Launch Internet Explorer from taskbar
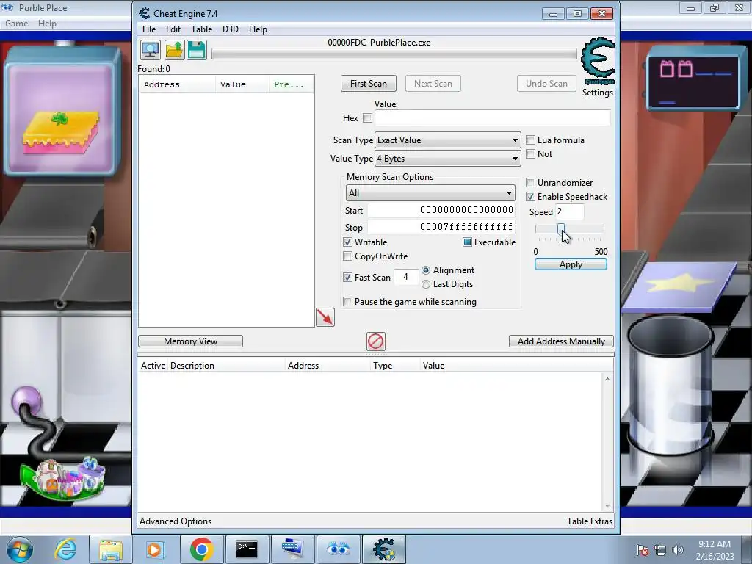This screenshot has height=564, width=752. point(65,549)
